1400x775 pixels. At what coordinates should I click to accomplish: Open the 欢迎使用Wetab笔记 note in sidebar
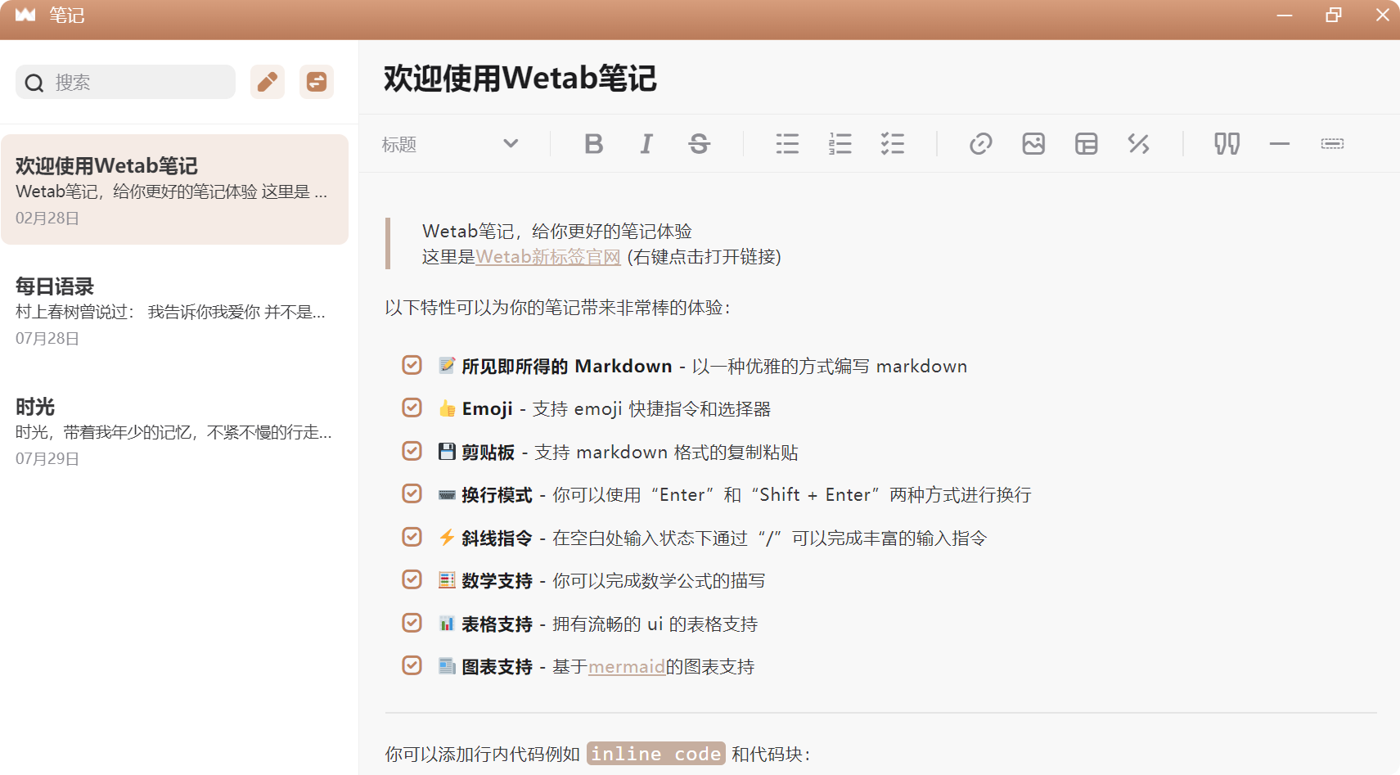pos(174,189)
